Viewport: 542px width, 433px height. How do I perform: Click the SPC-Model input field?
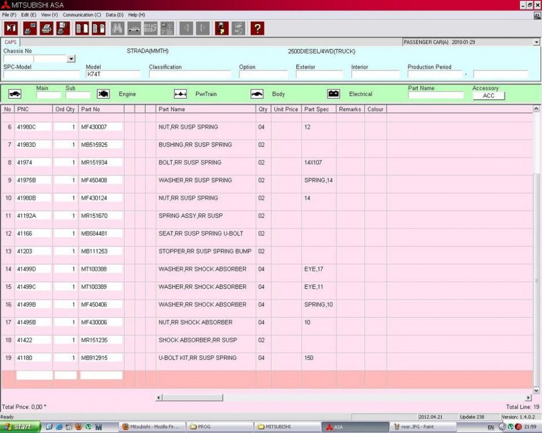(42, 74)
